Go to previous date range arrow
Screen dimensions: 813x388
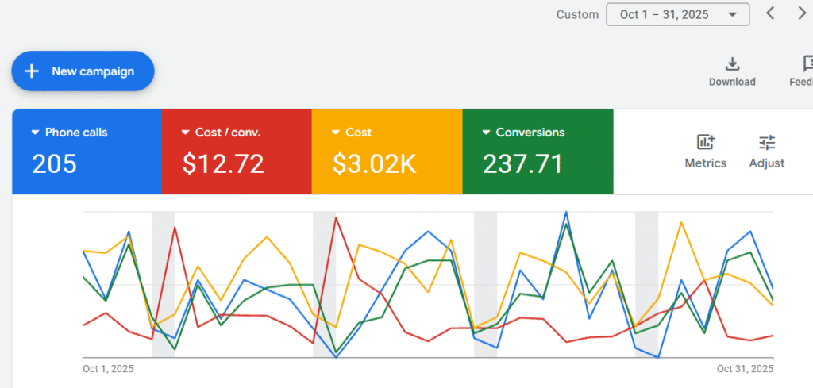pos(770,13)
